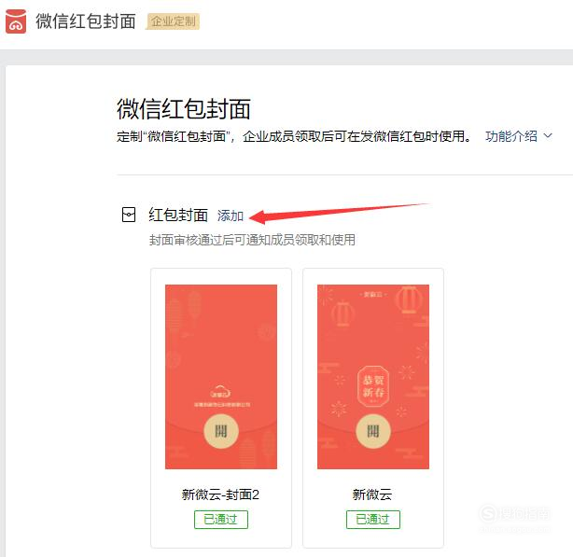
Task: Expand the chevron next to 功能介绍
Action: (548, 136)
